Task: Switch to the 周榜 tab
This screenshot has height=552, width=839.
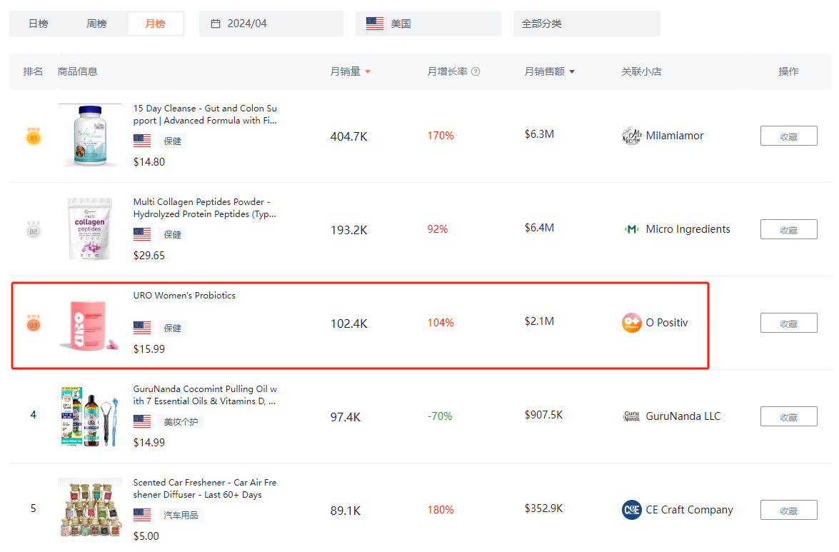Action: click(96, 24)
